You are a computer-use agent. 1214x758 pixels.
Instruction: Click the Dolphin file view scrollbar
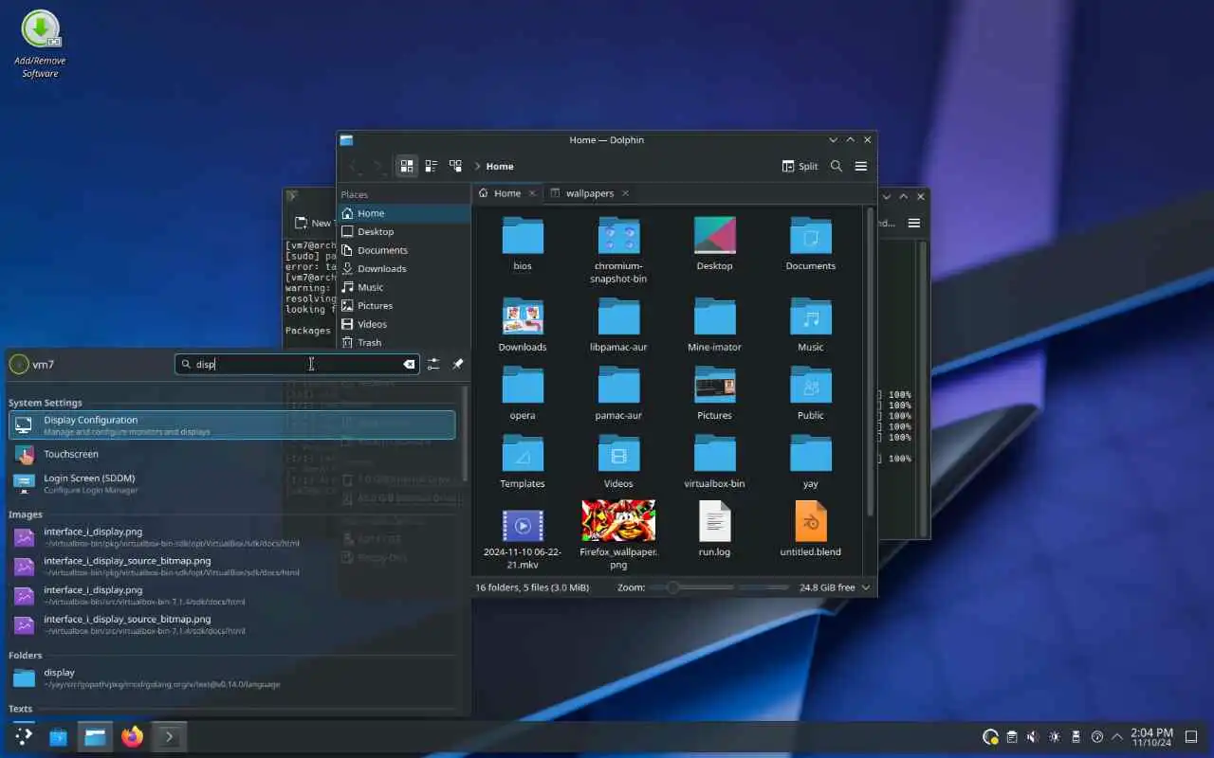[x=870, y=360]
